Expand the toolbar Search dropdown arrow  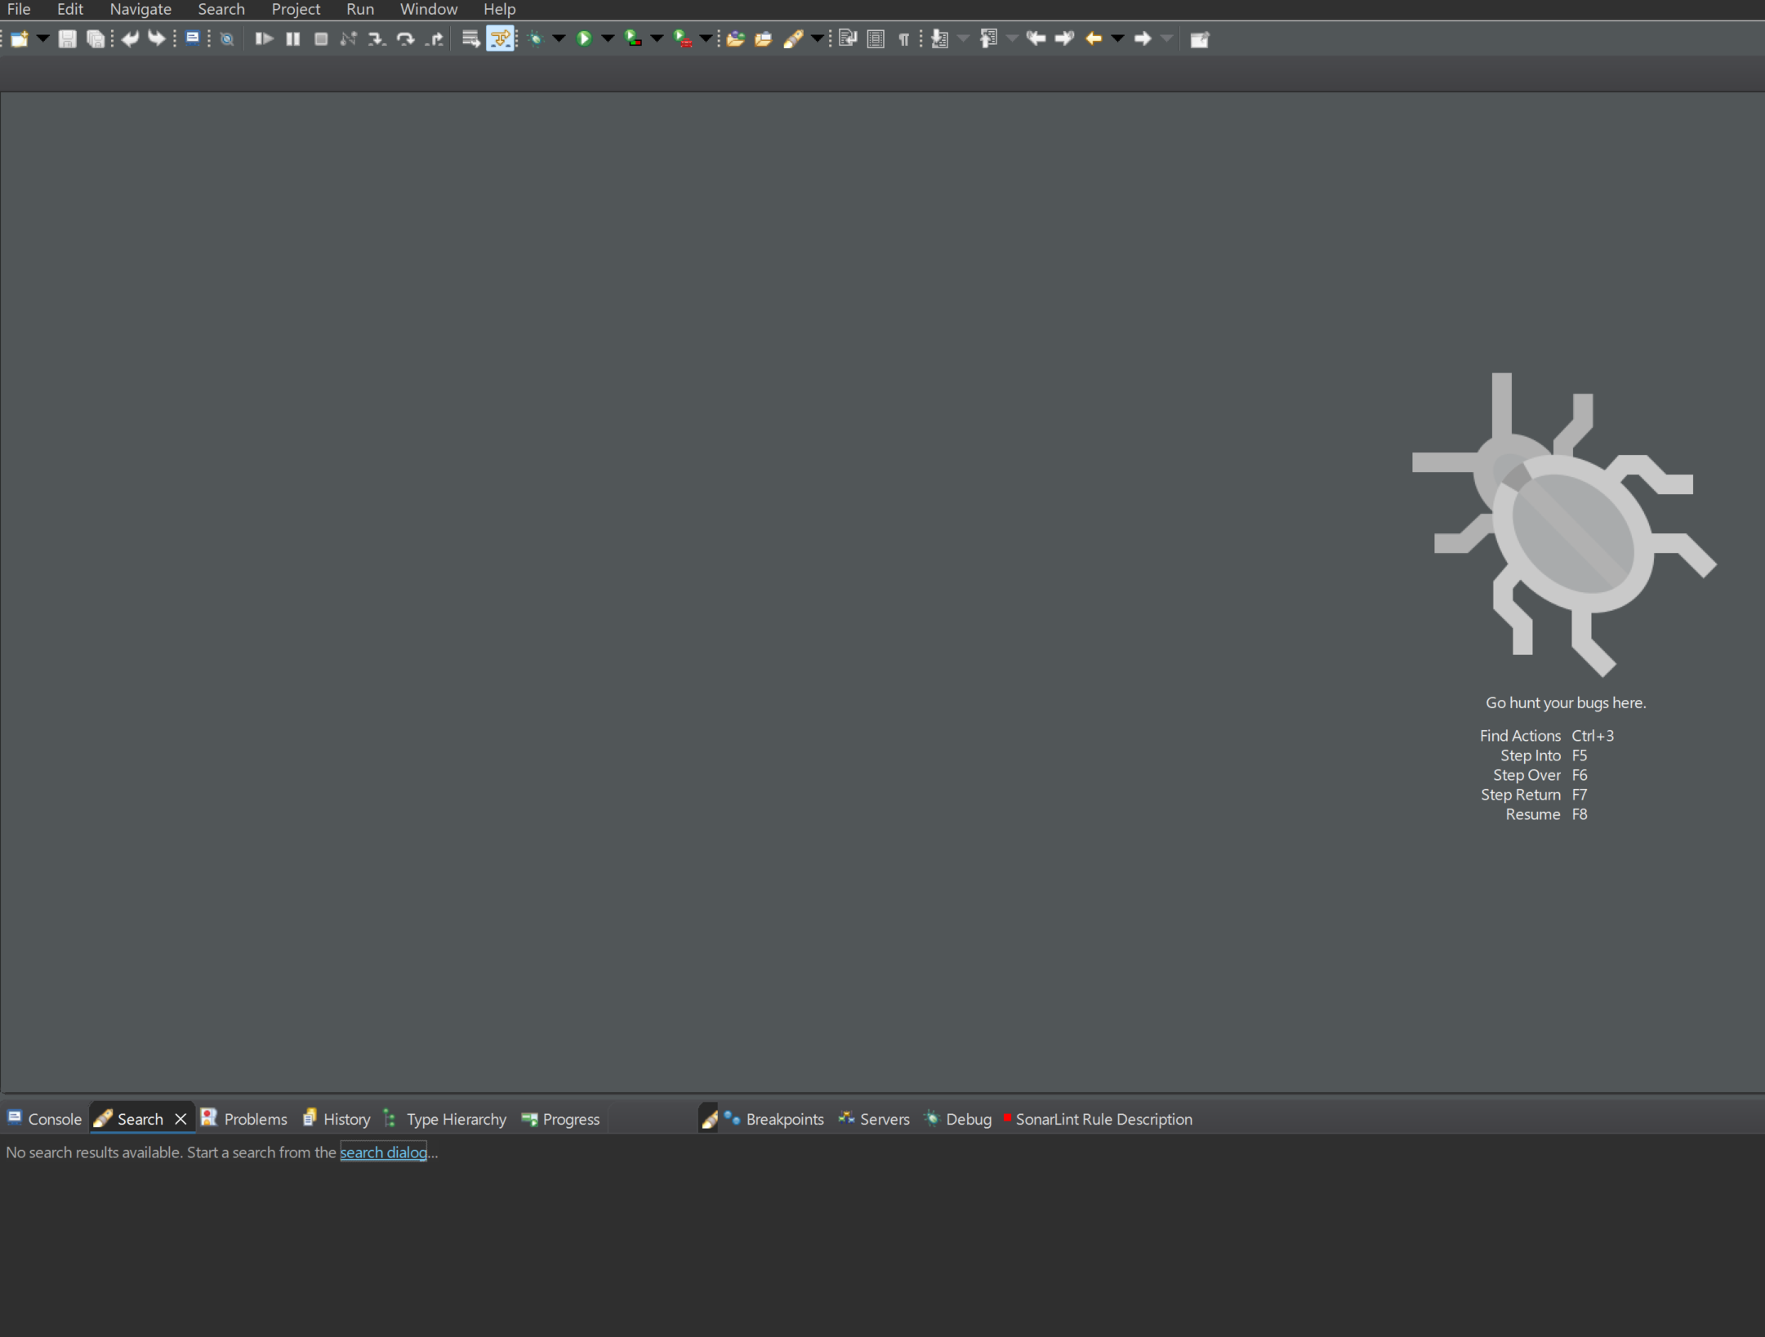coord(817,38)
